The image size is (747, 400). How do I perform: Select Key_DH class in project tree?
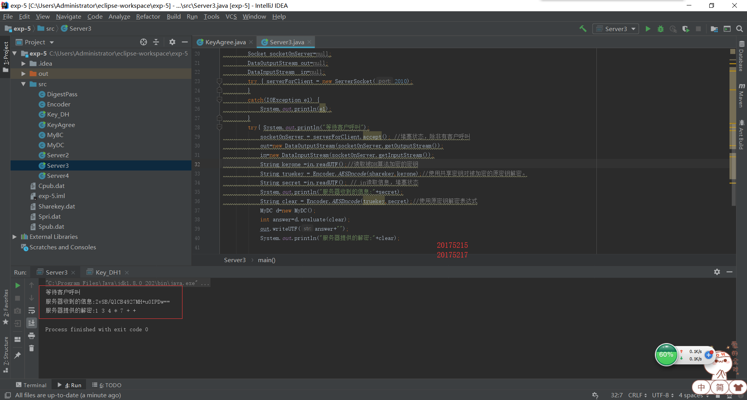[x=58, y=115]
